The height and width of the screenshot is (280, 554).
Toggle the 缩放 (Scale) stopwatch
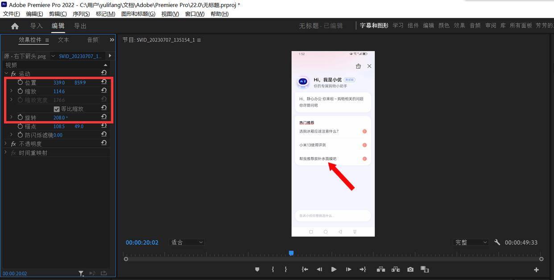[20, 91]
